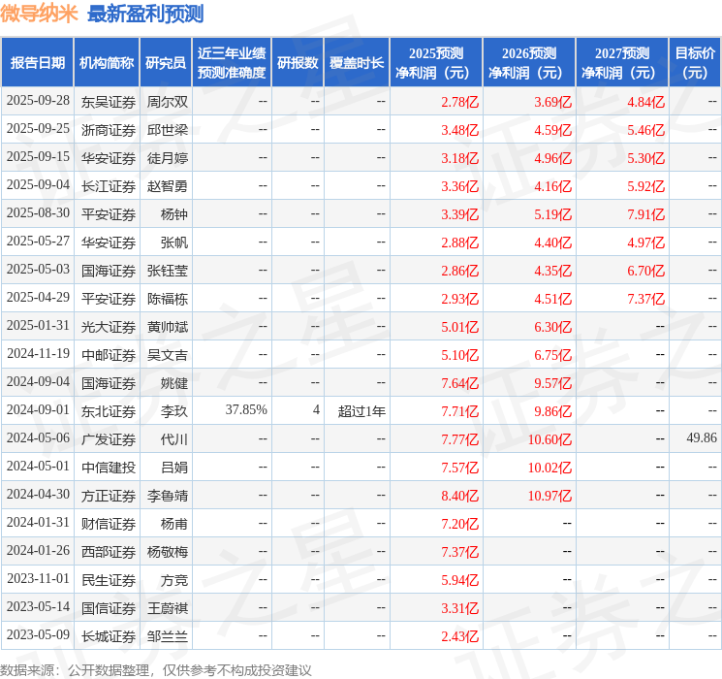Viewport: 722px width, 679px height.
Task: Click the 机构简称 column header
Action: (x=107, y=63)
